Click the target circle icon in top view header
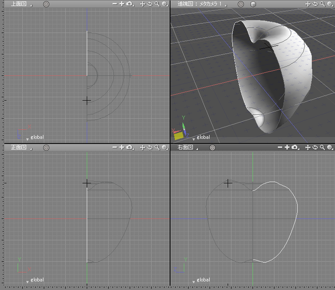The height and width of the screenshot is (290, 335). pos(46,4)
